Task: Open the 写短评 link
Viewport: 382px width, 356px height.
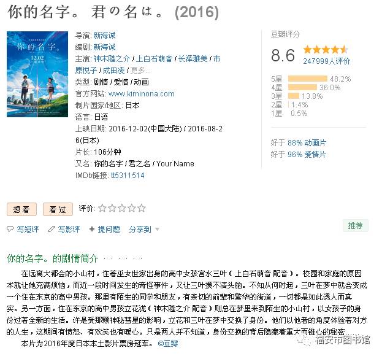Action: click(x=28, y=229)
